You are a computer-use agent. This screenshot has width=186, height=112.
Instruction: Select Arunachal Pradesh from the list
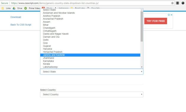click(x=90, y=19)
